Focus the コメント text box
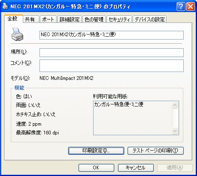This screenshot has height=176, width=197. point(111,66)
